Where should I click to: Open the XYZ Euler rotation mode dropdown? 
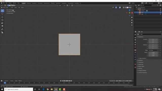pos(153,50)
